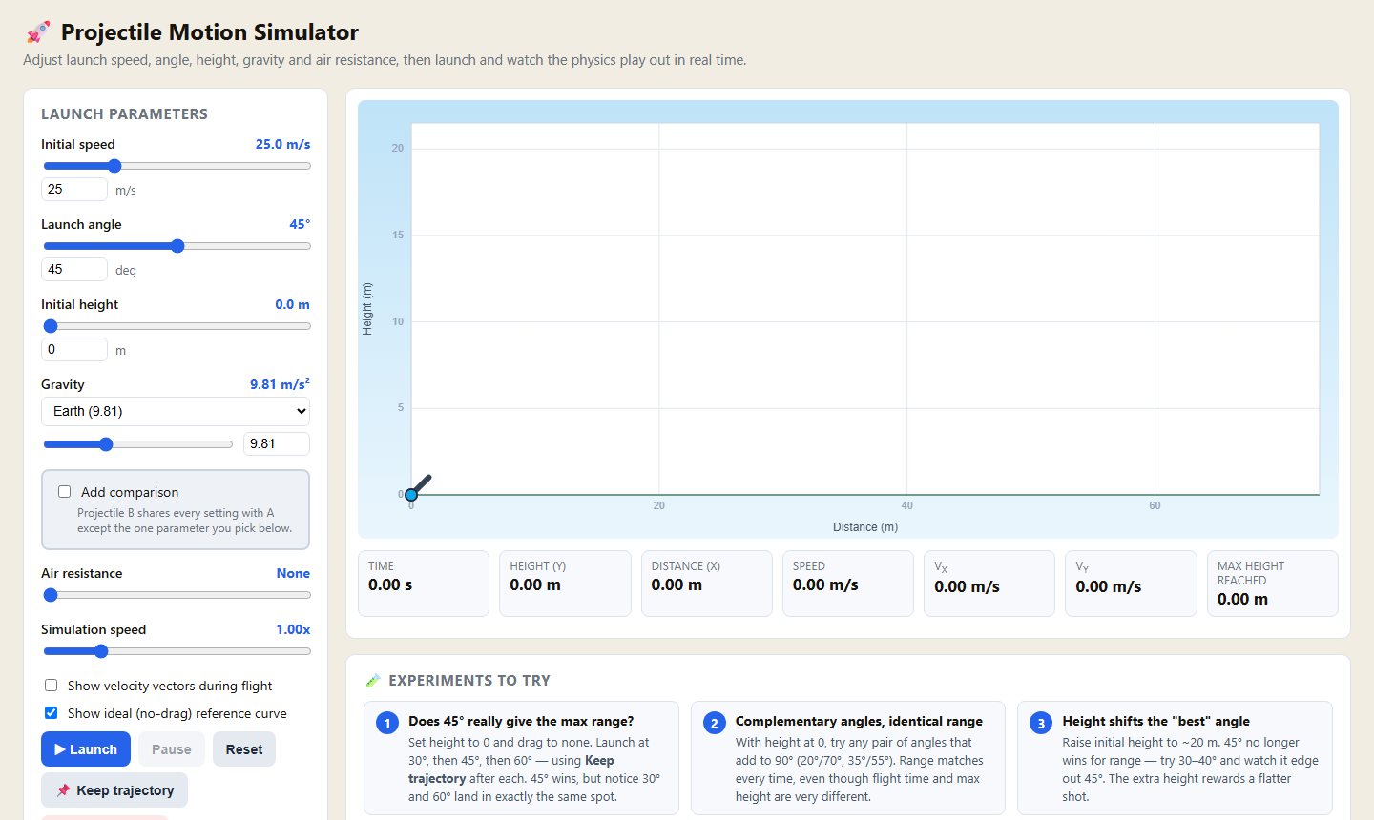
Task: Open experiment 'Does 45° really give the max range?'
Action: pyautogui.click(x=521, y=758)
